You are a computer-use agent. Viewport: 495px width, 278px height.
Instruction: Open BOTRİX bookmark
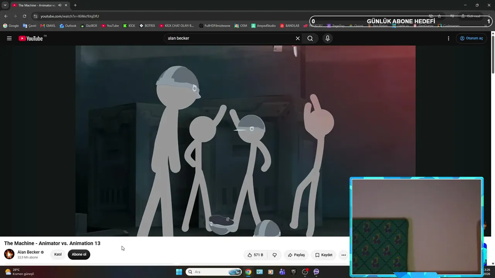tap(147, 26)
